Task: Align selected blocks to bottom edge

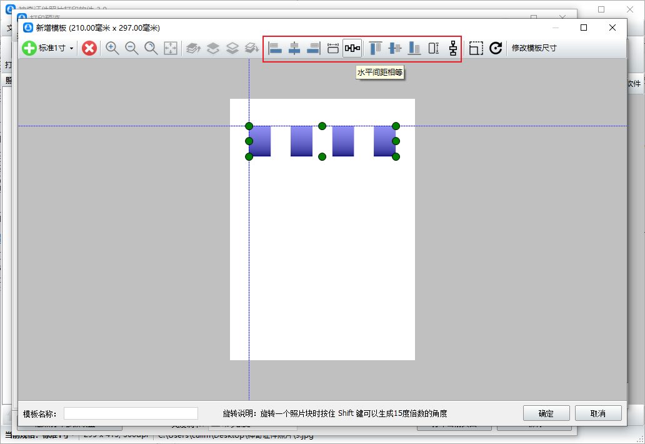Action: tap(414, 48)
